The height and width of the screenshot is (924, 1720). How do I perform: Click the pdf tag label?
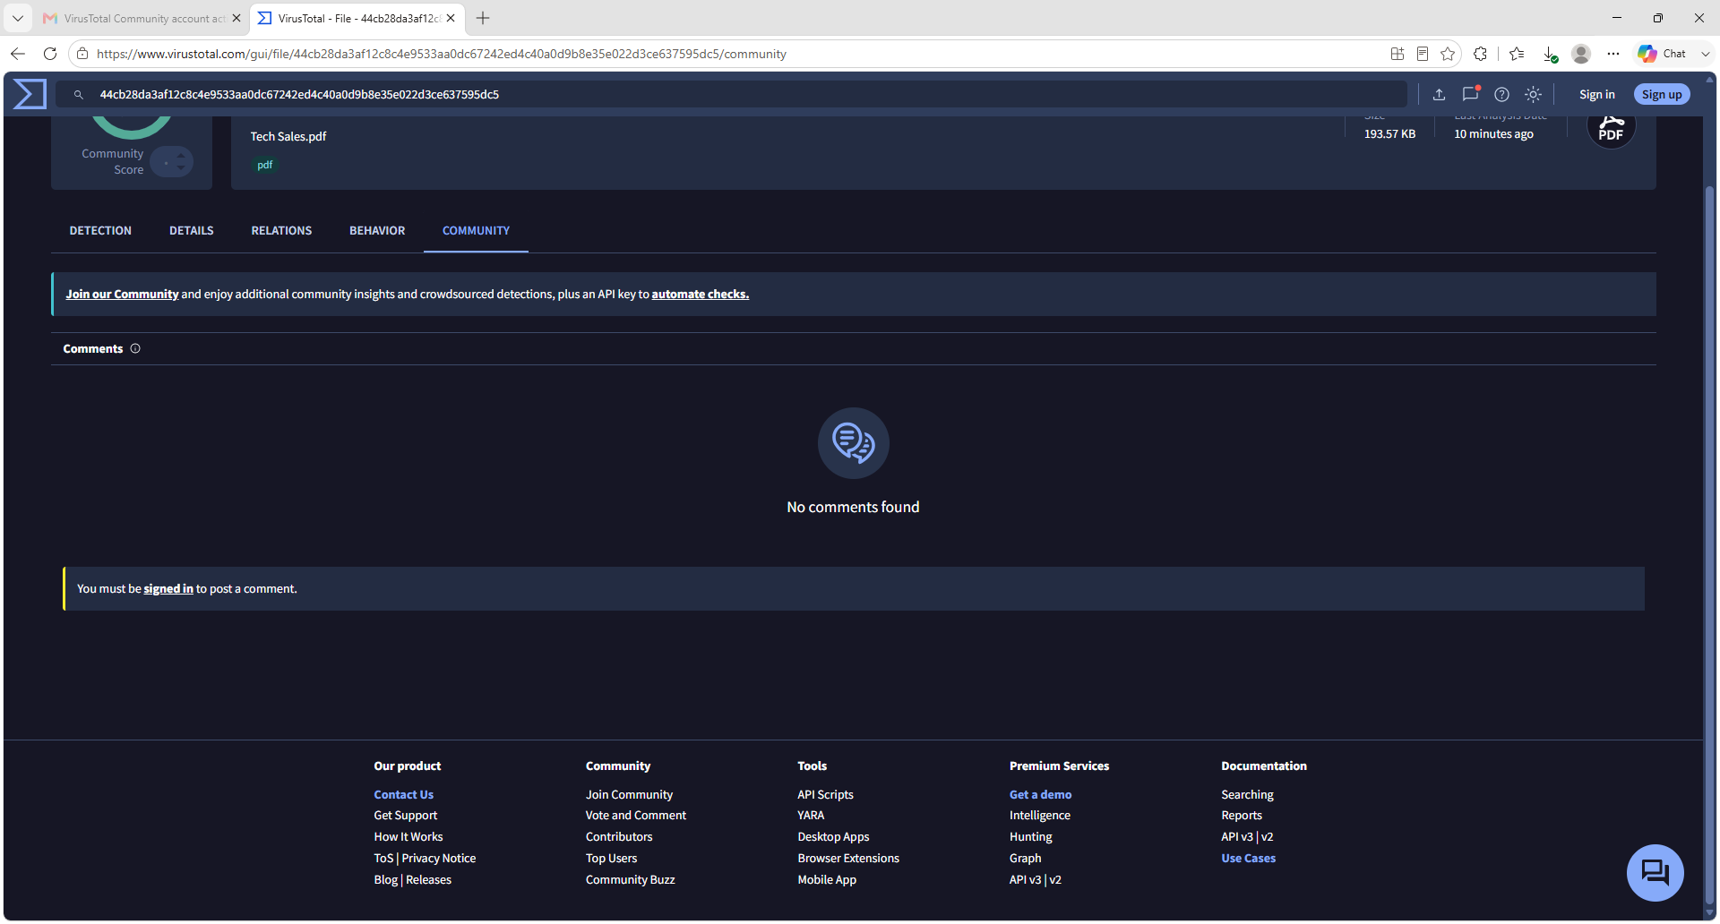pos(264,165)
